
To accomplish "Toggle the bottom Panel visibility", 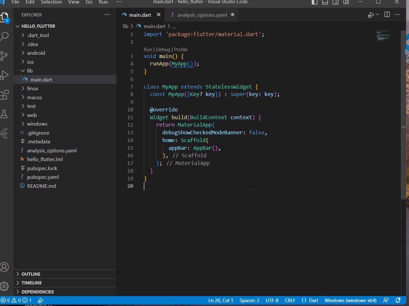I will point(325,2).
